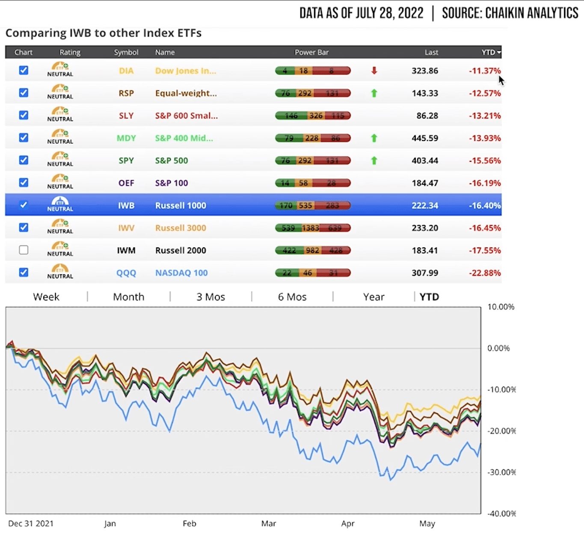Open the DIA symbol link
The width and height of the screenshot is (584, 543).
click(126, 71)
